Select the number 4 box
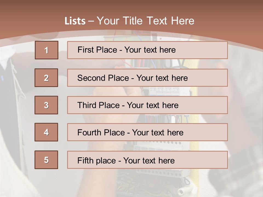Screen dimensions: 263x197 (46, 132)
